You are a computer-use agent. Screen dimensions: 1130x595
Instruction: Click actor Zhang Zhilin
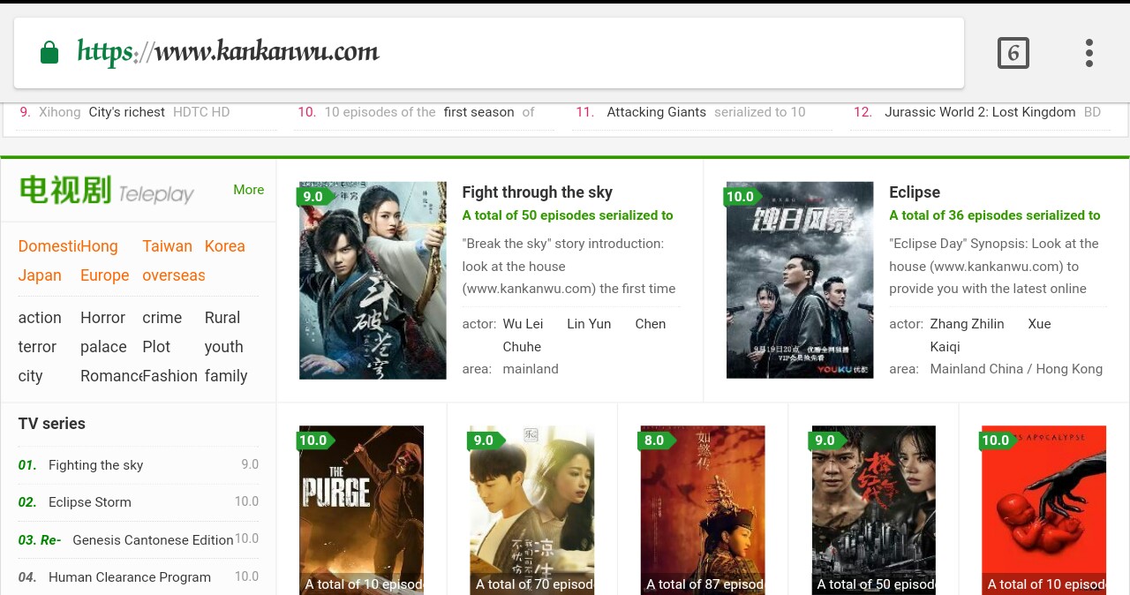point(967,324)
